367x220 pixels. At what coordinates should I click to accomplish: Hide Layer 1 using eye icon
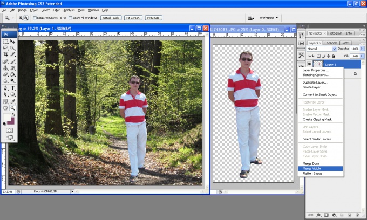(x=309, y=64)
